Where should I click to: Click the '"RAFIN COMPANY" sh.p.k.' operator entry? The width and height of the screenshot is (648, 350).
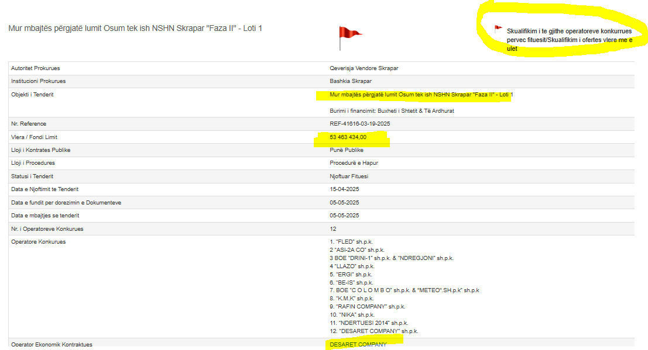367,307
